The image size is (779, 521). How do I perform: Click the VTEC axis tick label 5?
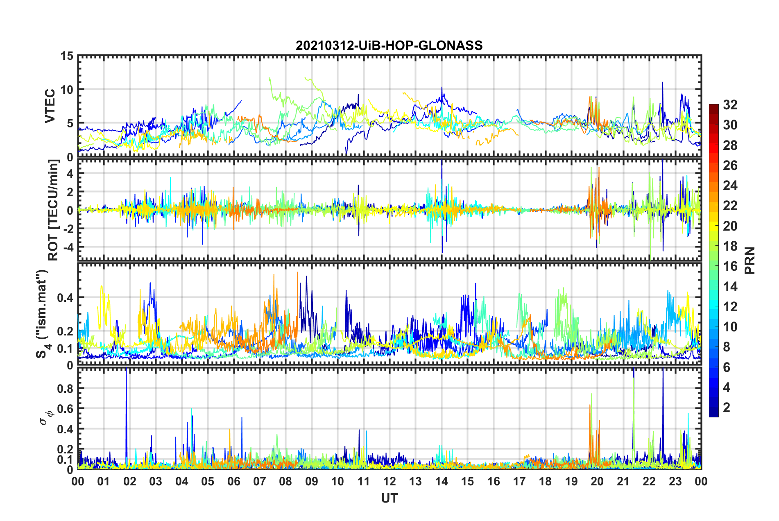click(70, 123)
